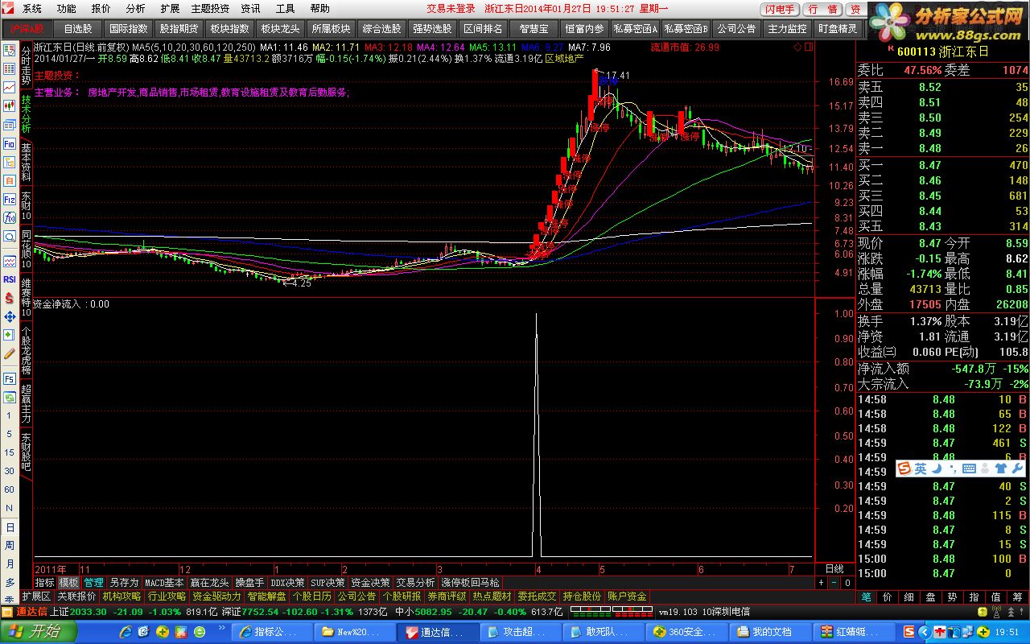Select the MACD基本 indicator tab
The width and height of the screenshot is (1030, 644).
(x=164, y=582)
